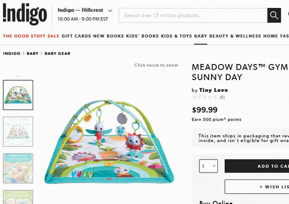Viewport: 289px width, 204px height.
Task: Expand the Indigo — Hillcrest store dropdown
Action: click(x=110, y=10)
